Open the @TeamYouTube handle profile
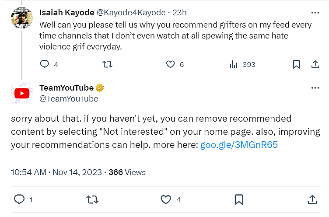 69,99
